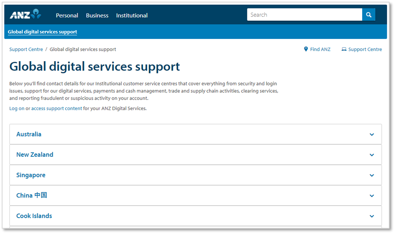The image size is (395, 234).
Task: Expand the China chevron arrow
Action: tap(372, 196)
